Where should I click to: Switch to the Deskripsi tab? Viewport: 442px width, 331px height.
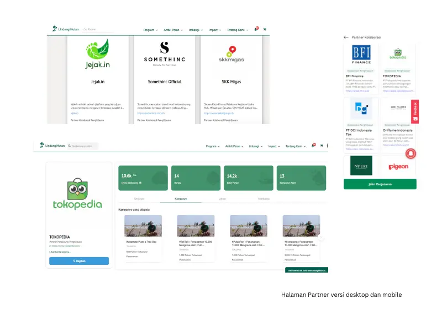click(x=139, y=199)
